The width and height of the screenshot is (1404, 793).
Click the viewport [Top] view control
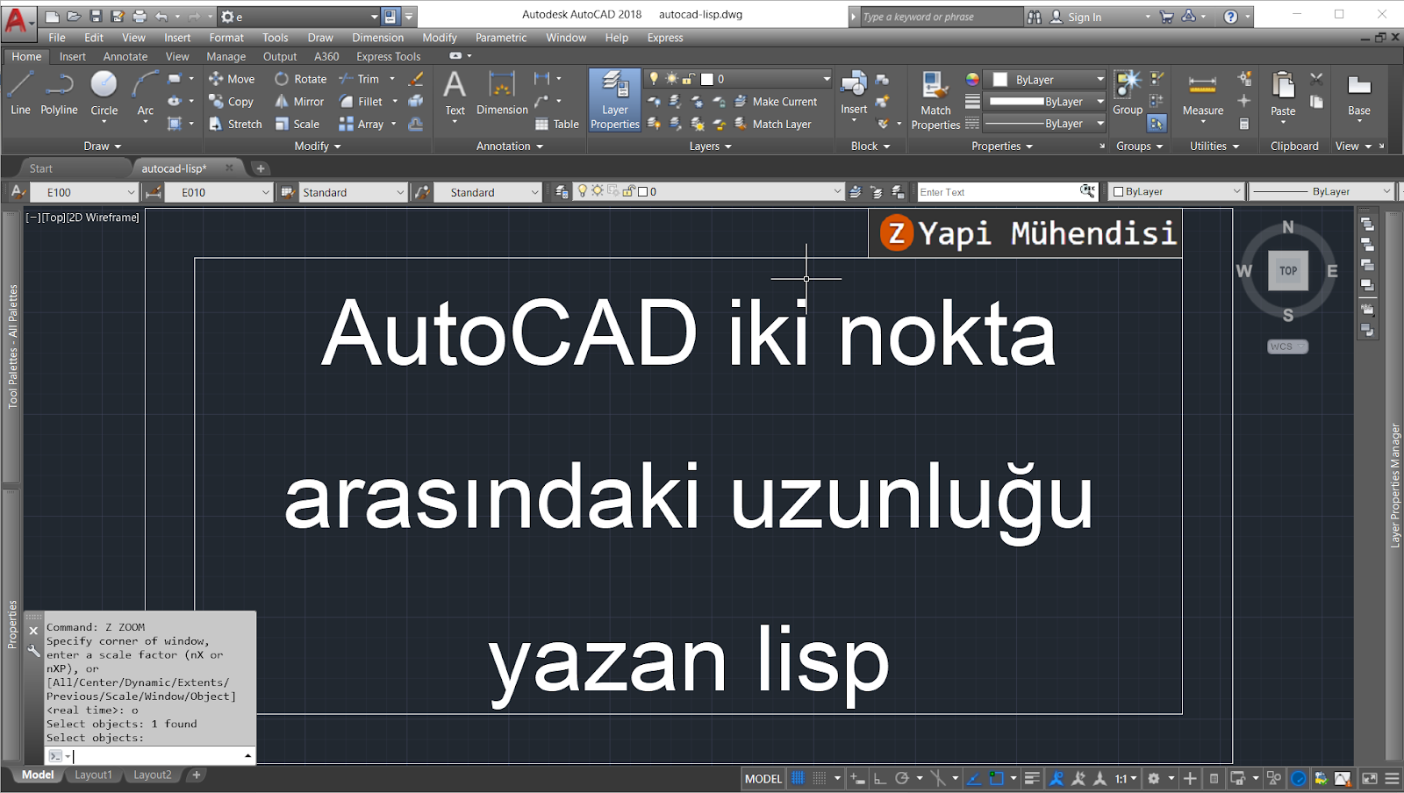(54, 218)
